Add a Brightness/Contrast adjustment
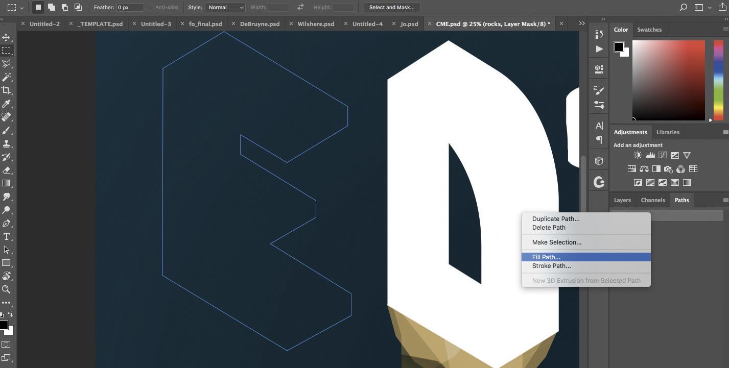This screenshot has height=368, width=729. tap(638, 155)
